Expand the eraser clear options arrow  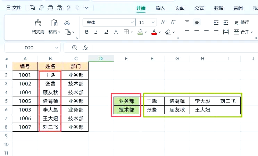coord(174,32)
